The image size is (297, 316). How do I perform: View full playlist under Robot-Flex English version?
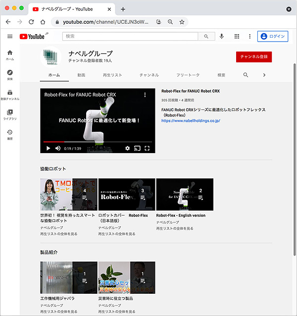(x=175, y=228)
